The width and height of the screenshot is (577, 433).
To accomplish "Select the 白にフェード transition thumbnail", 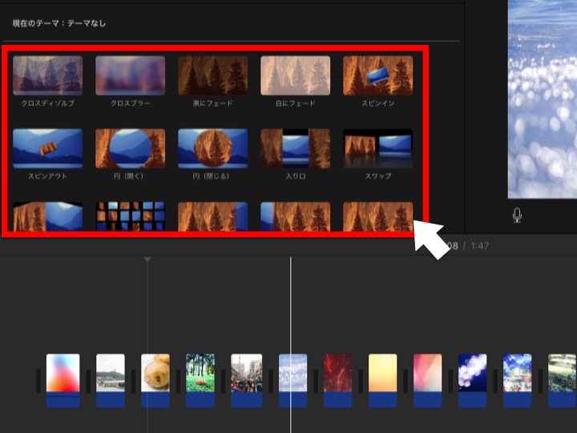I will [296, 75].
